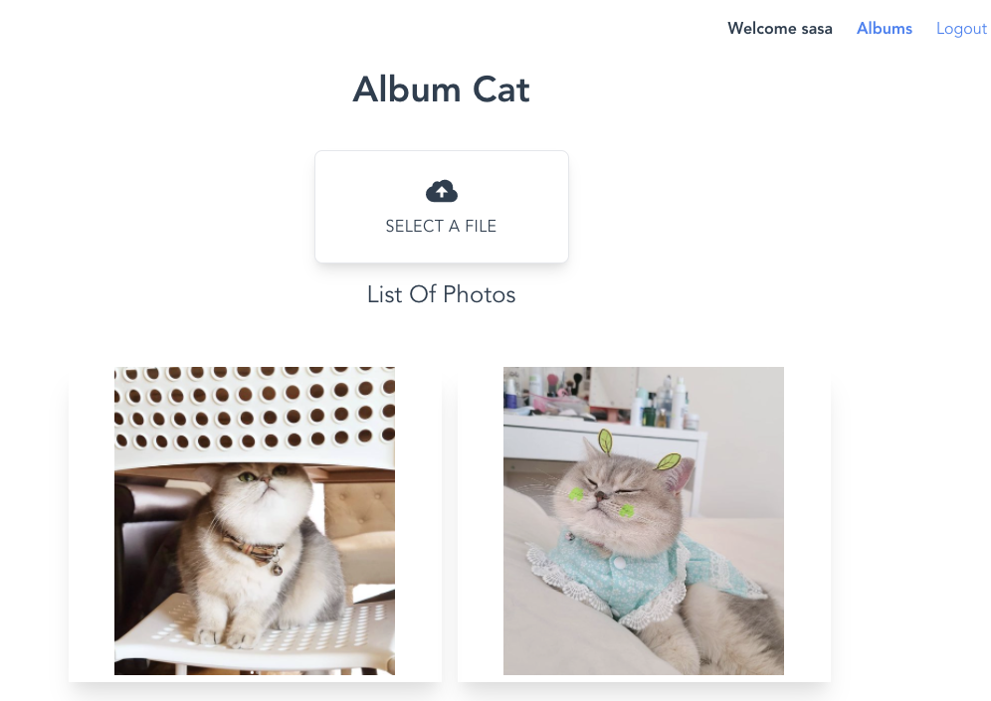Select the file upload card box

click(442, 207)
